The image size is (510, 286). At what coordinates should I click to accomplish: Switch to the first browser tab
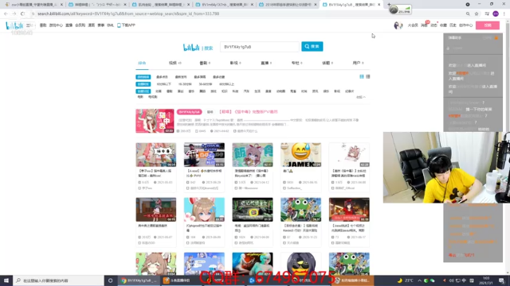point(33,5)
